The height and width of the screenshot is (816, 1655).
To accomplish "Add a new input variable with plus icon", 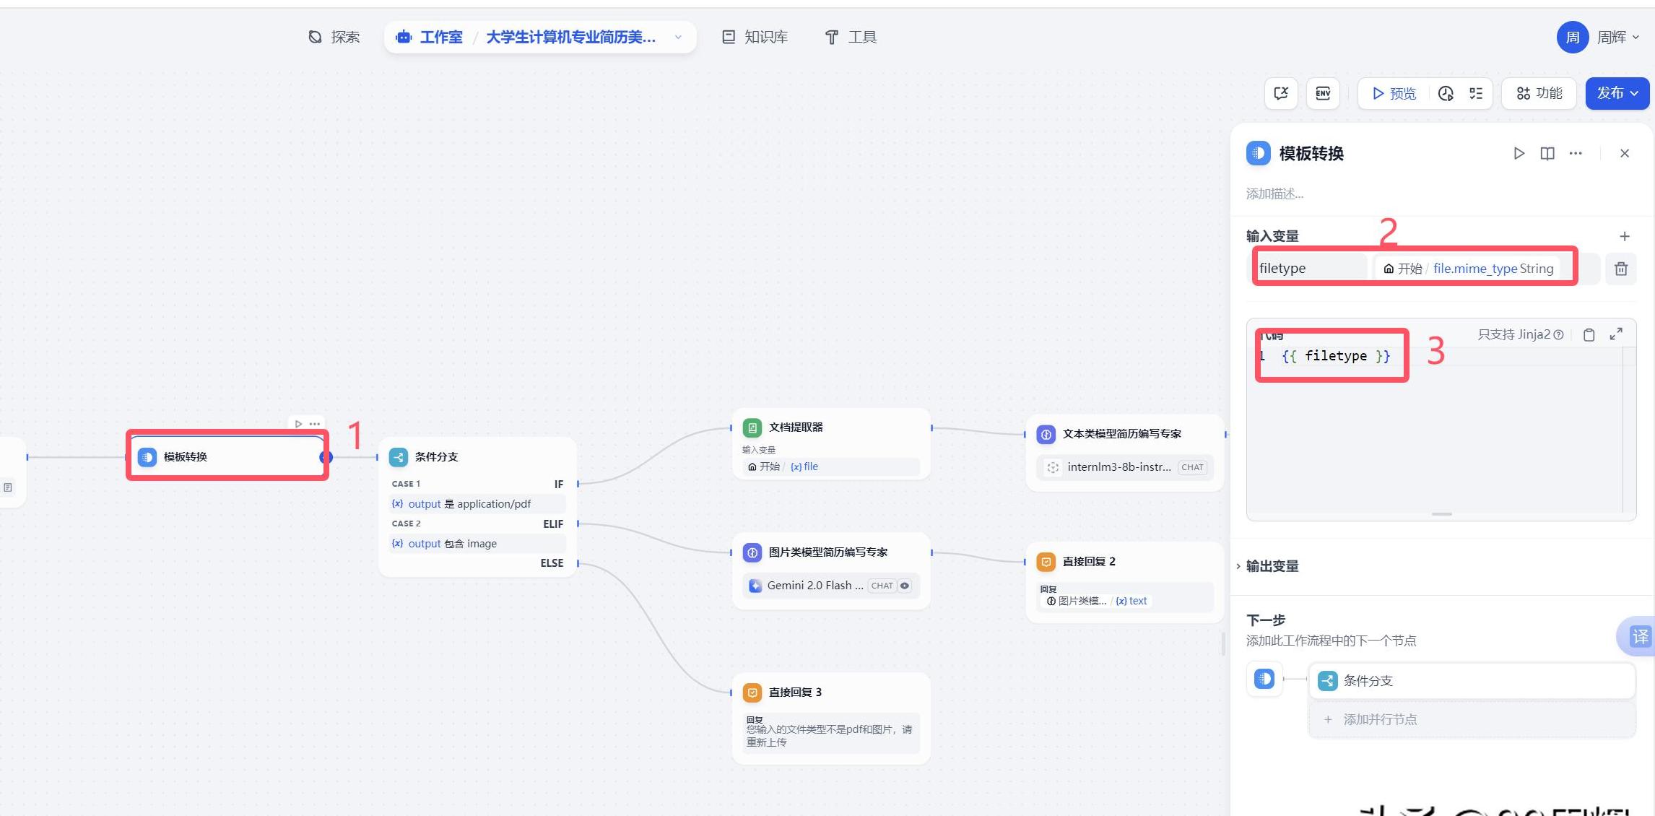I will 1624,236.
